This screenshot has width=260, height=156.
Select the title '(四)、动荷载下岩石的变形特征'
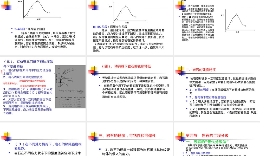point(126,66)
